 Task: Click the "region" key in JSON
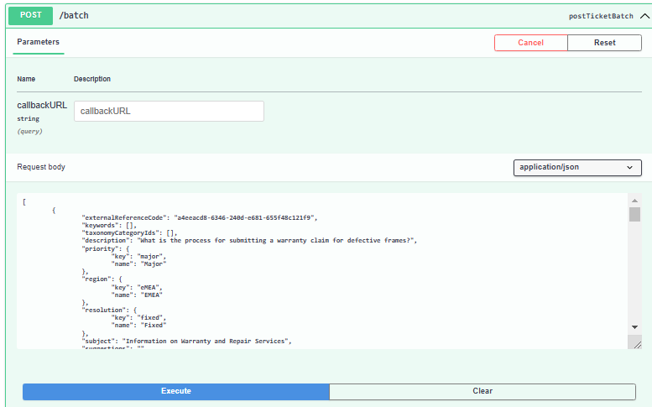tap(96, 279)
